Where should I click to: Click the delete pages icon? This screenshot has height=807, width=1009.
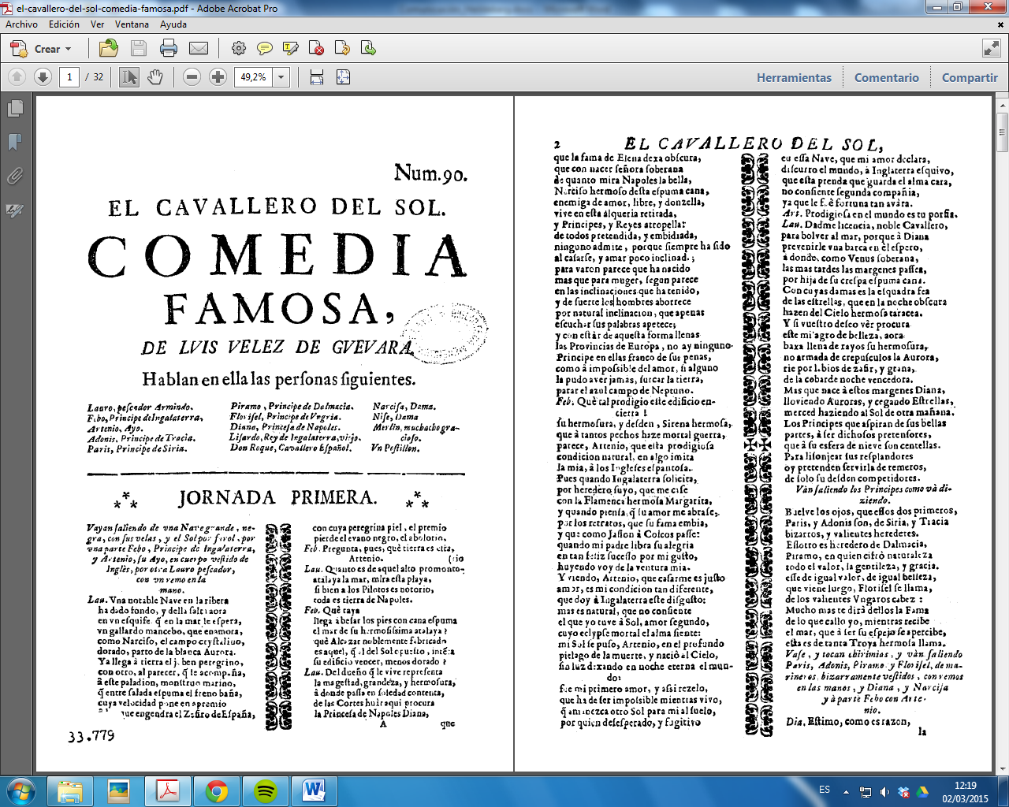pyautogui.click(x=317, y=49)
